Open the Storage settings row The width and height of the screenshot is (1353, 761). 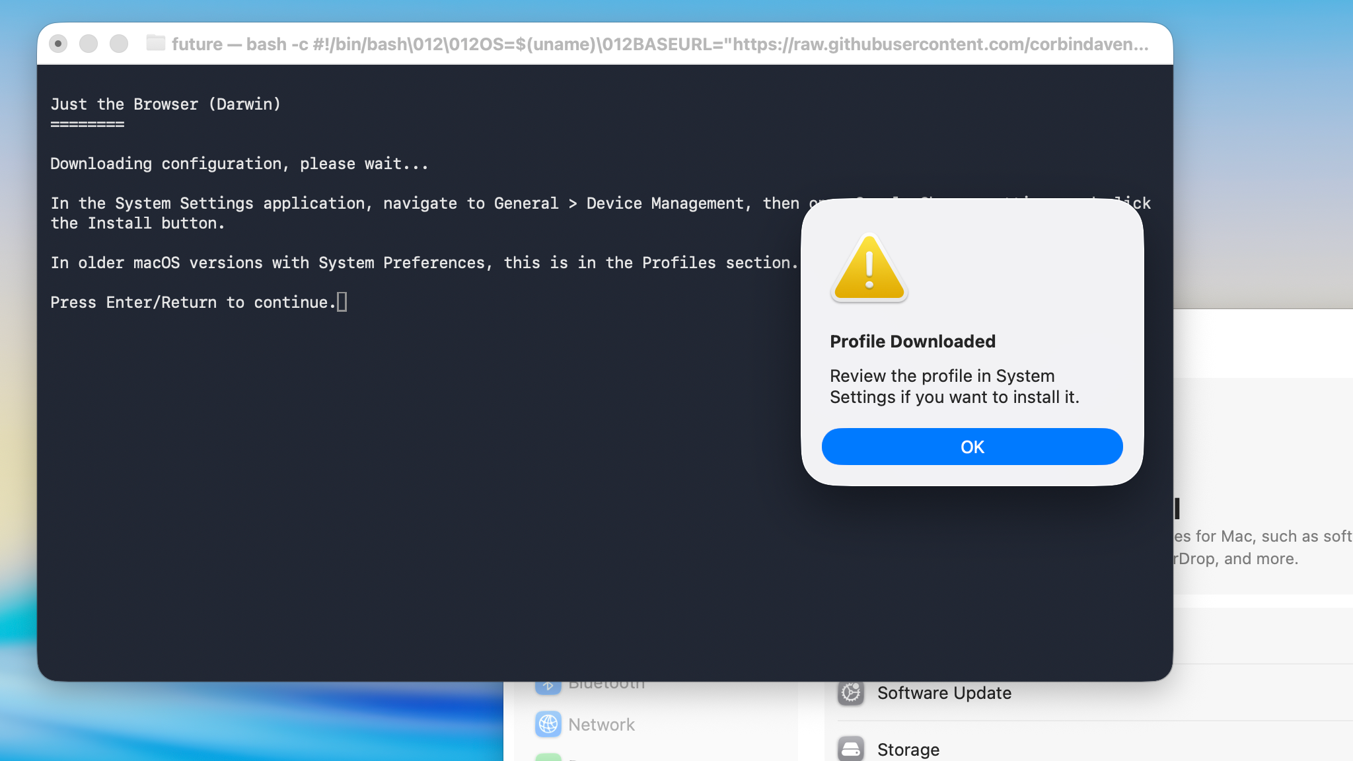coord(908,749)
